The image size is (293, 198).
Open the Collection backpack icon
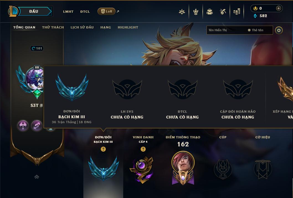pyautogui.click(x=210, y=12)
